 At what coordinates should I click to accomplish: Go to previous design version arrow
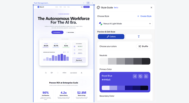84,3
